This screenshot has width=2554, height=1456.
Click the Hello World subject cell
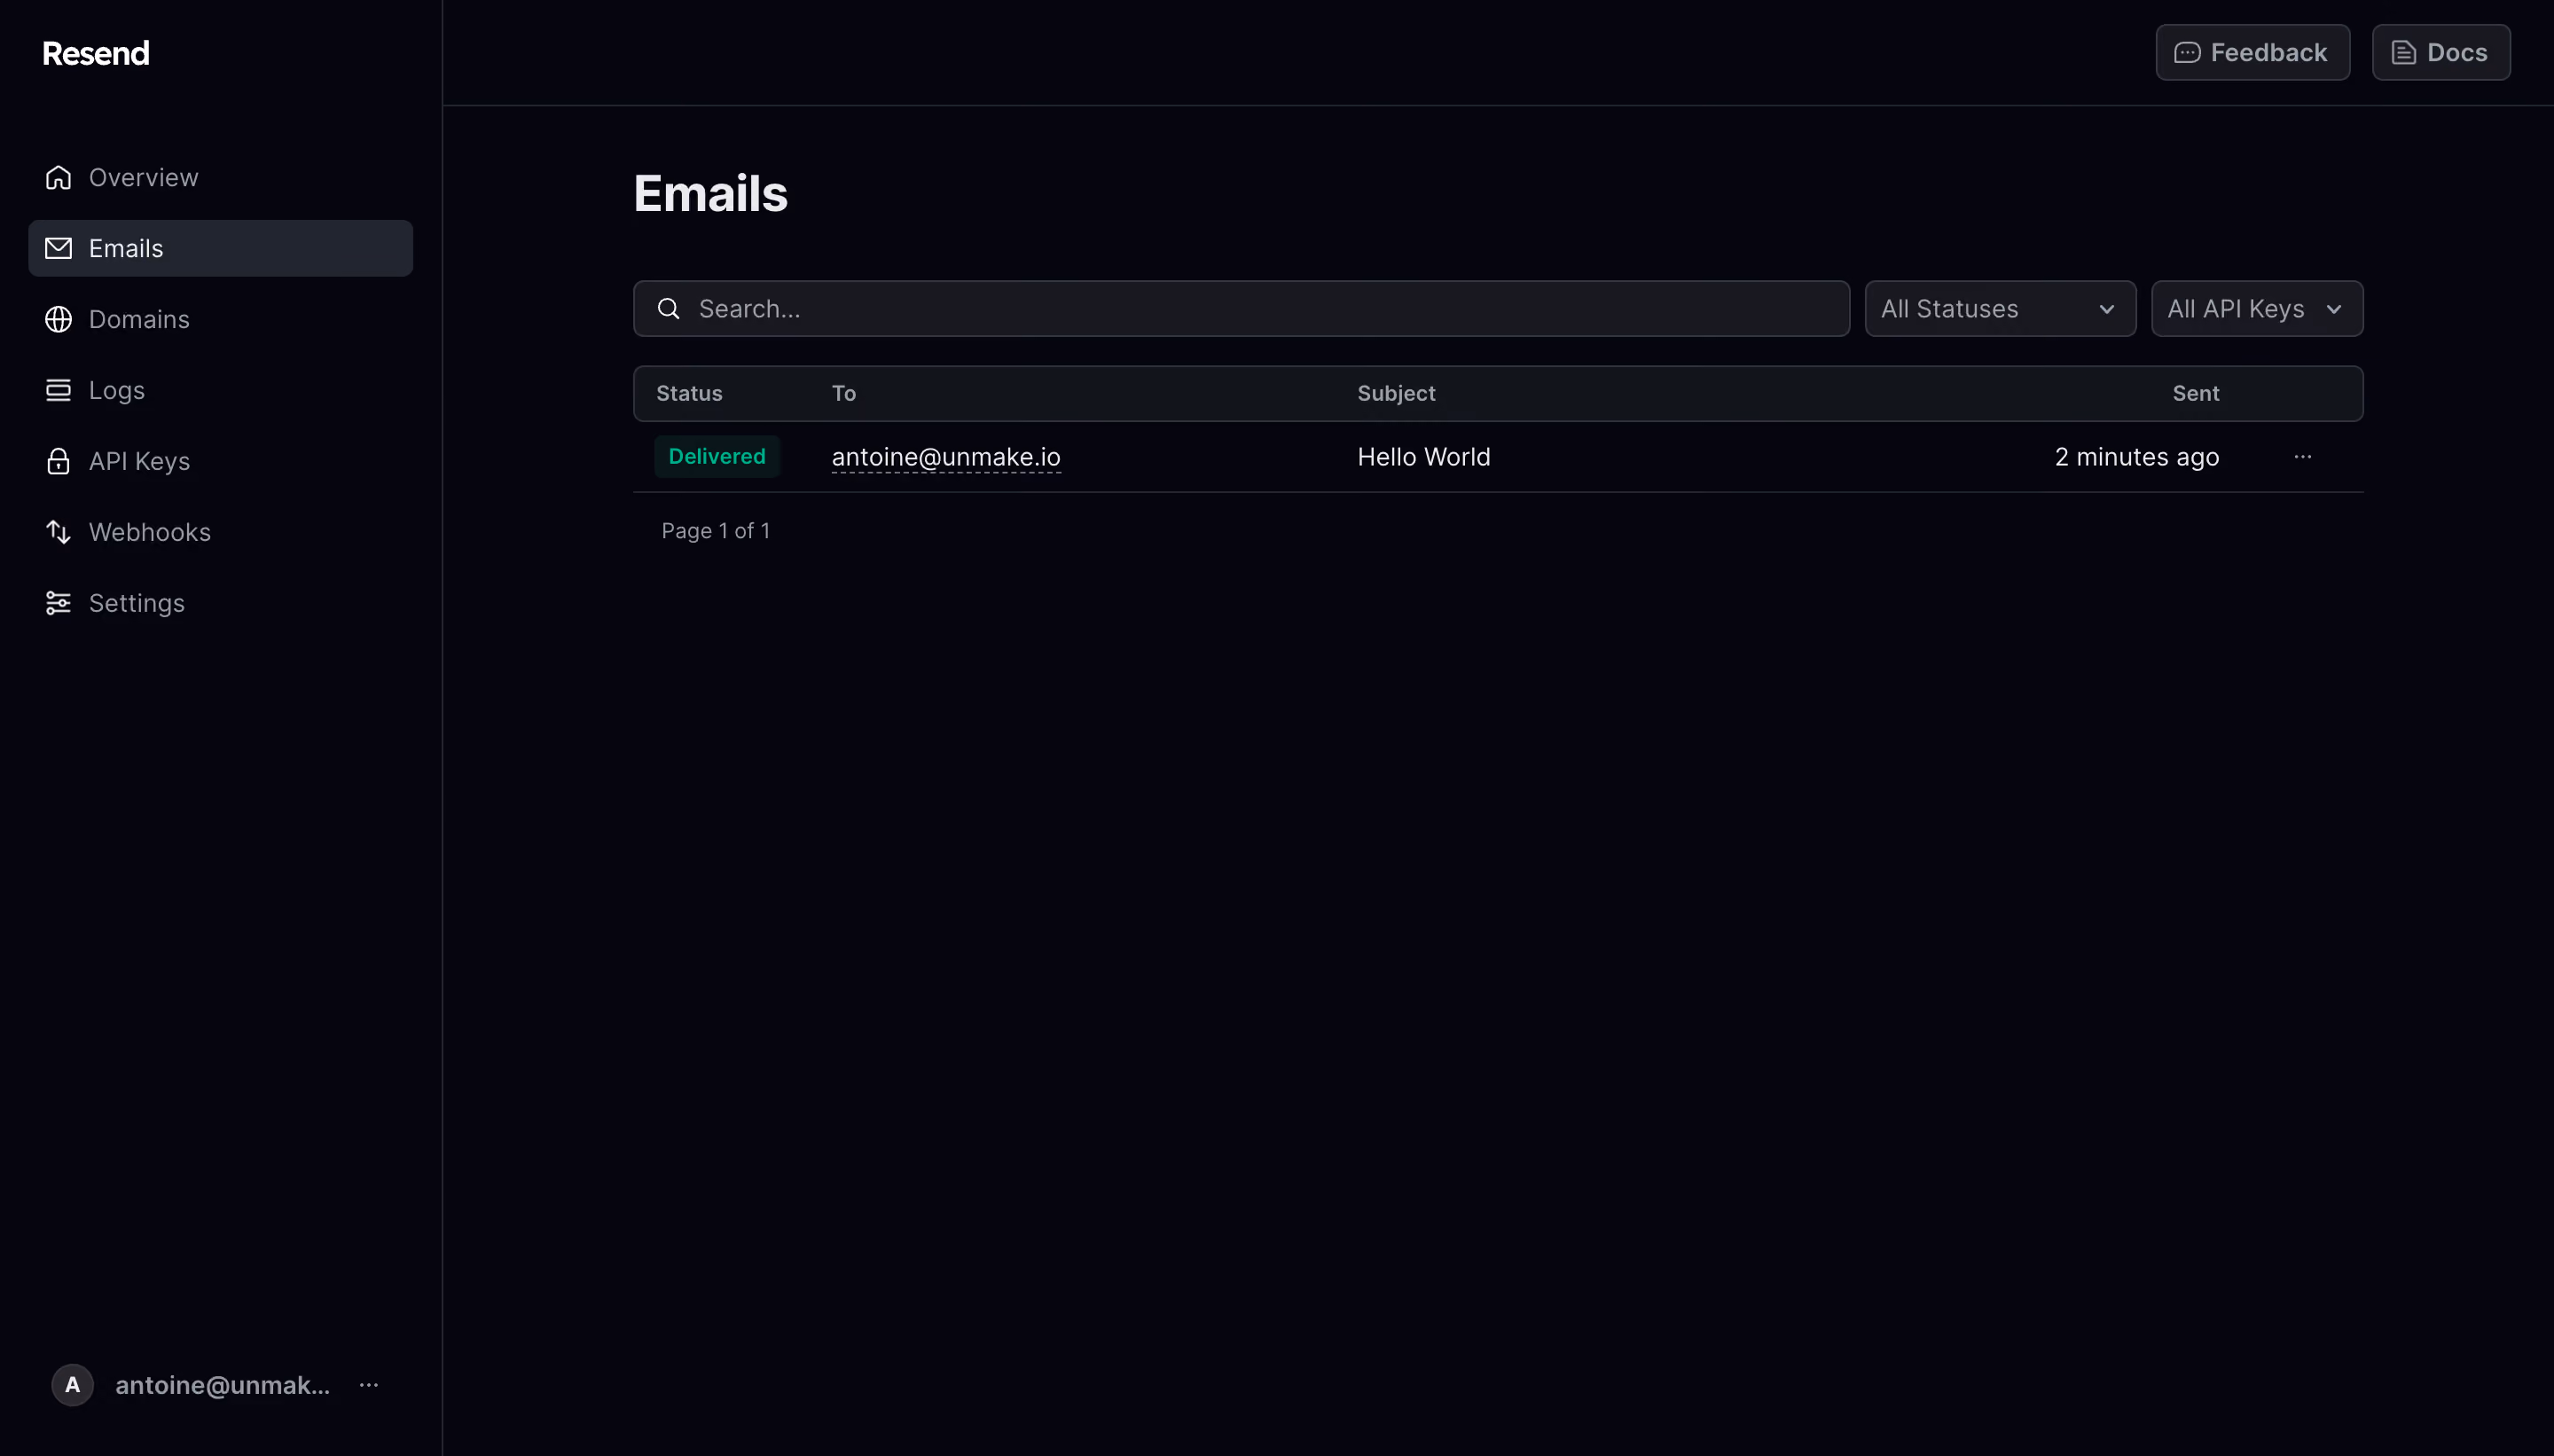click(x=1423, y=457)
